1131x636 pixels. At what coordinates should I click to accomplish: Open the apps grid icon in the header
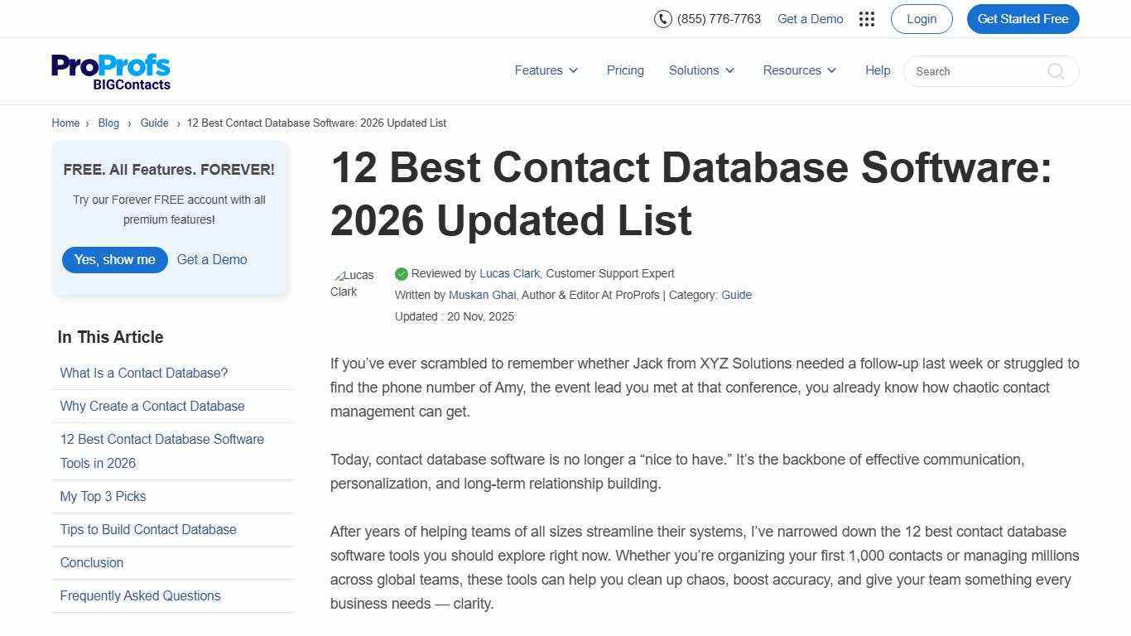coord(866,18)
